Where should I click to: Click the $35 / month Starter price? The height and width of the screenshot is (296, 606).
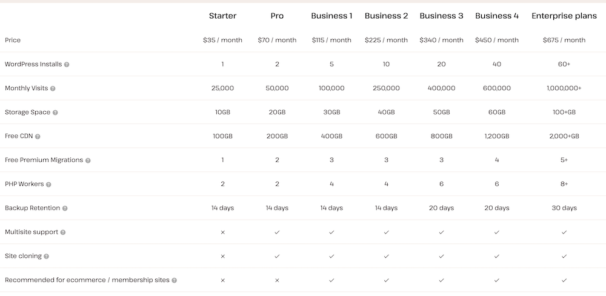[x=222, y=40]
